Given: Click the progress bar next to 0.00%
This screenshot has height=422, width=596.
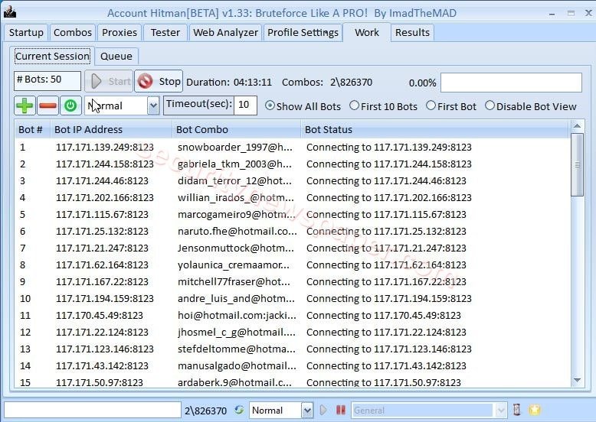Looking at the screenshot, I should (511, 83).
